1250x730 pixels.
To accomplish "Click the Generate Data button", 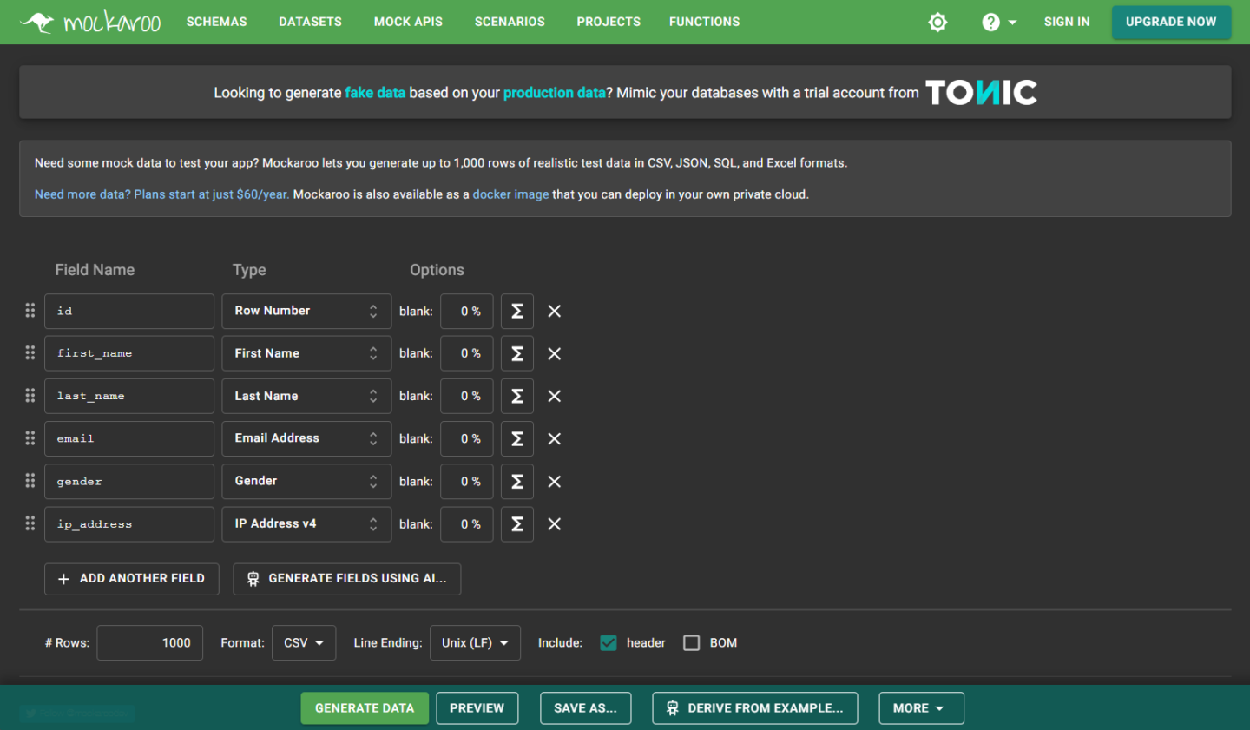I will 365,708.
